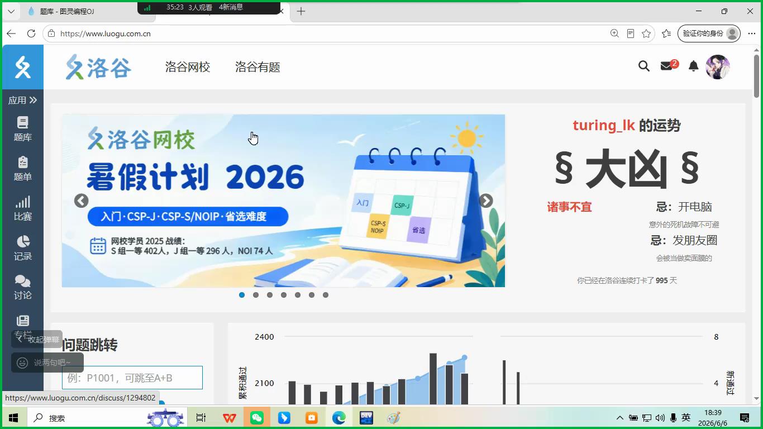Open the notification bell icon
This screenshot has width=763, height=429.
click(x=693, y=66)
